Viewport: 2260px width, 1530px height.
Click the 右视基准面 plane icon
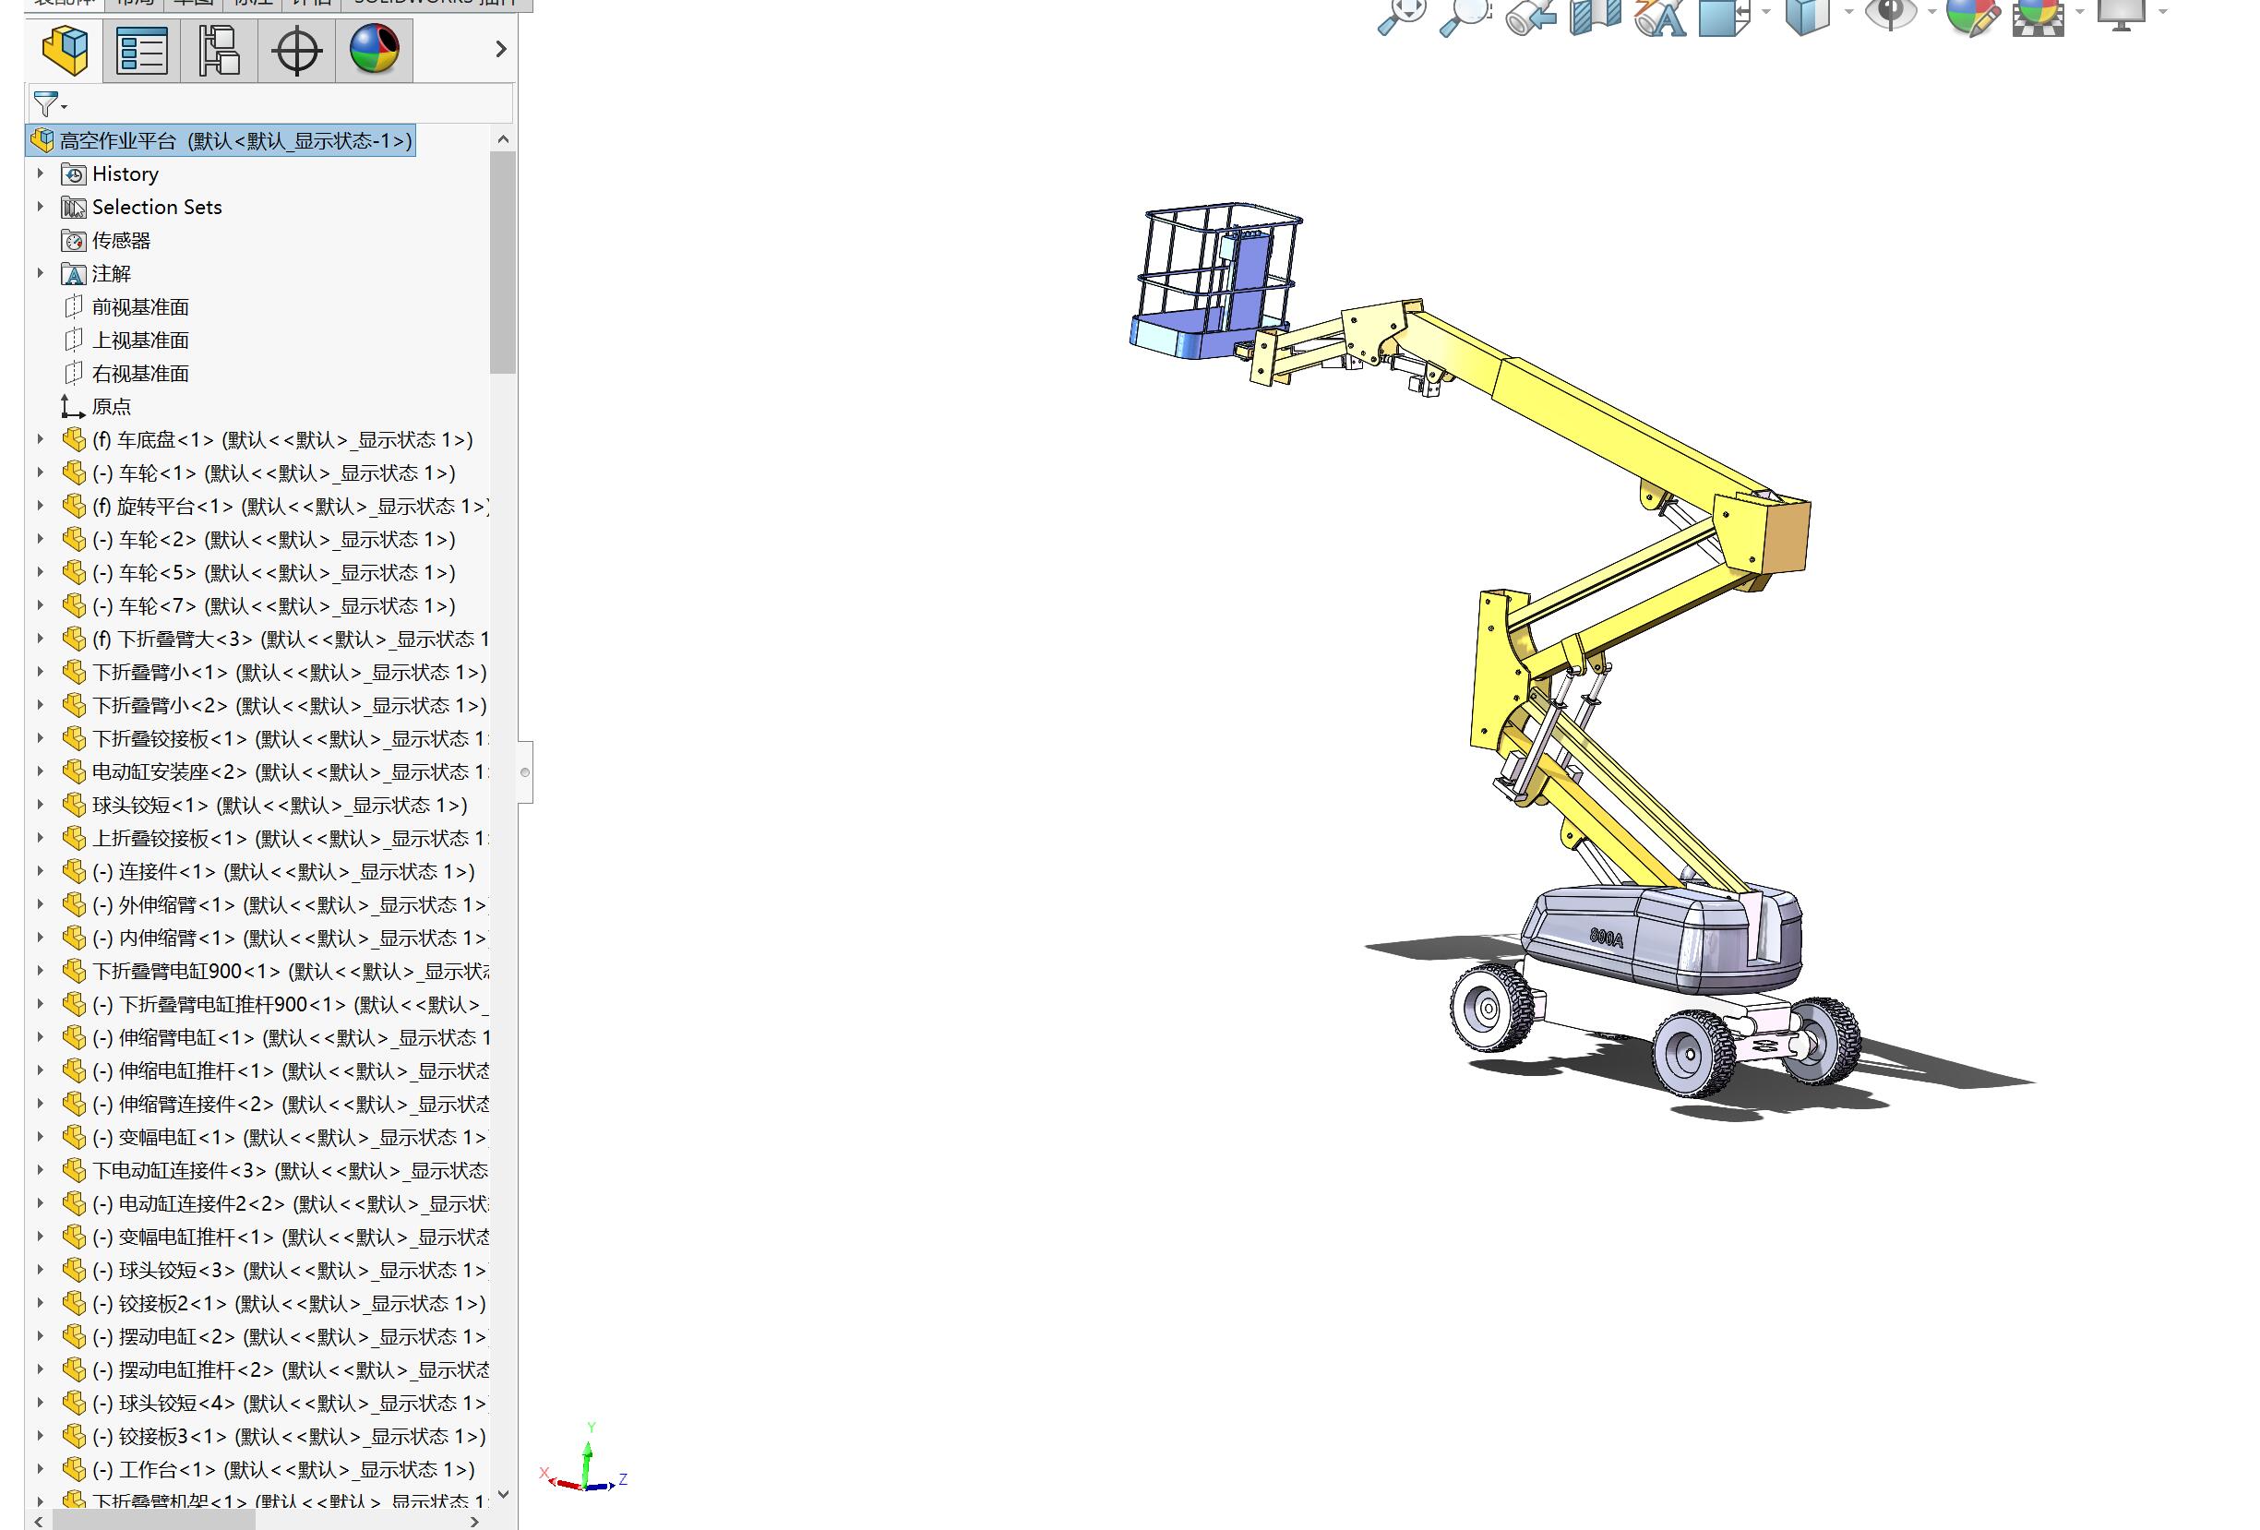click(73, 373)
